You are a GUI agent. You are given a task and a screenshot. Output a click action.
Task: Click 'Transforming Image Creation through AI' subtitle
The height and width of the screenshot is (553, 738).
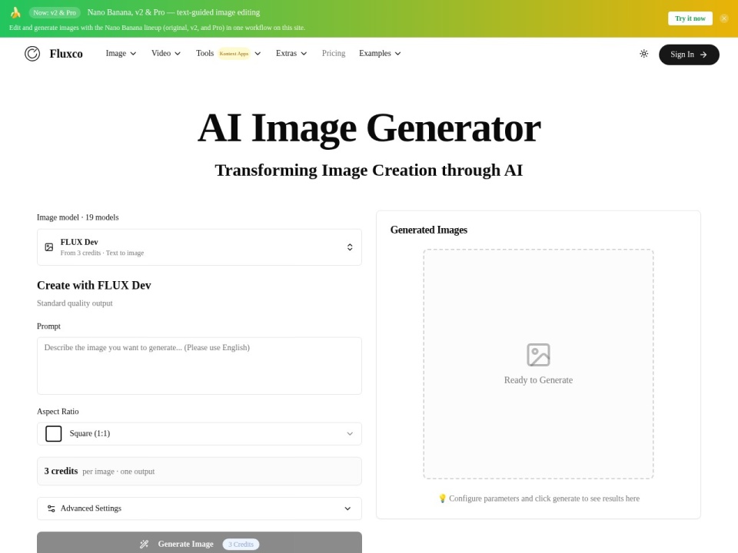click(369, 171)
